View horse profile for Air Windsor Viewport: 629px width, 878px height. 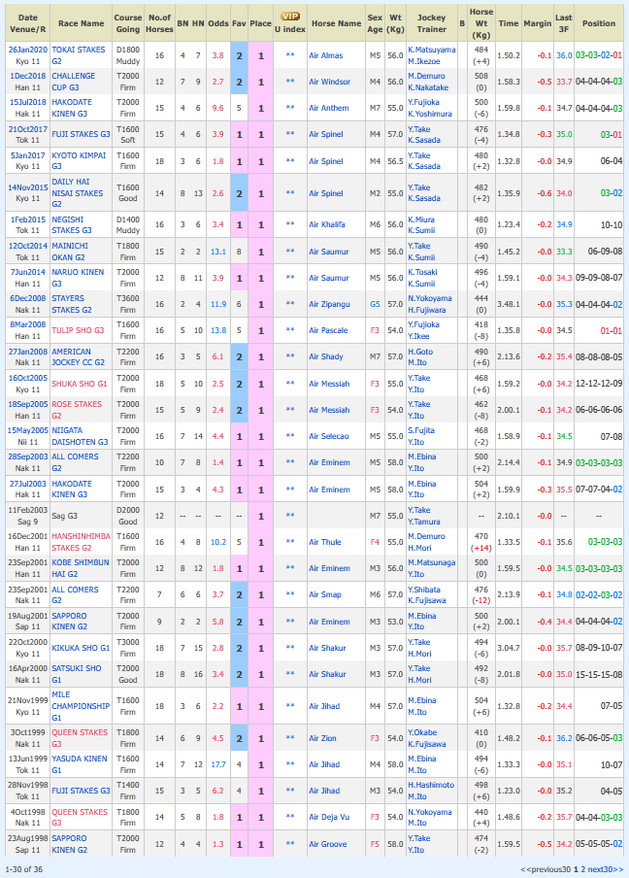tap(330, 82)
